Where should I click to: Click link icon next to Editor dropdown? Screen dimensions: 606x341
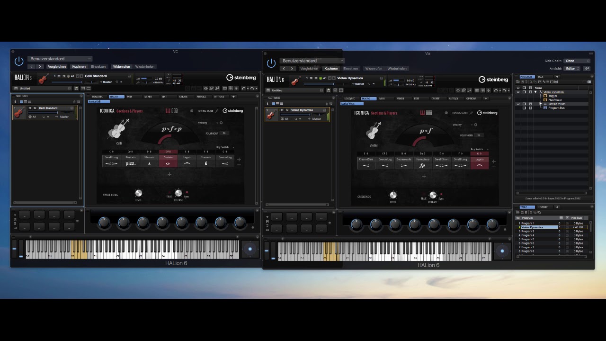[587, 69]
